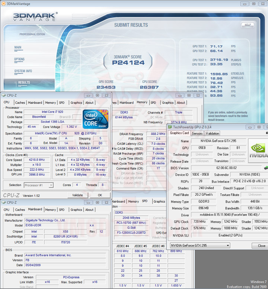This screenshot has height=289, width=268.
Task: Click the NVIDIA SLI Enabled (2 GPUs) field
Action: click(230, 236)
